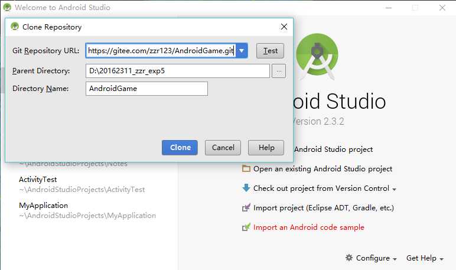Click the Clone Repository dialog title icon
Viewport: 456px width, 270px height.
click(x=15, y=27)
